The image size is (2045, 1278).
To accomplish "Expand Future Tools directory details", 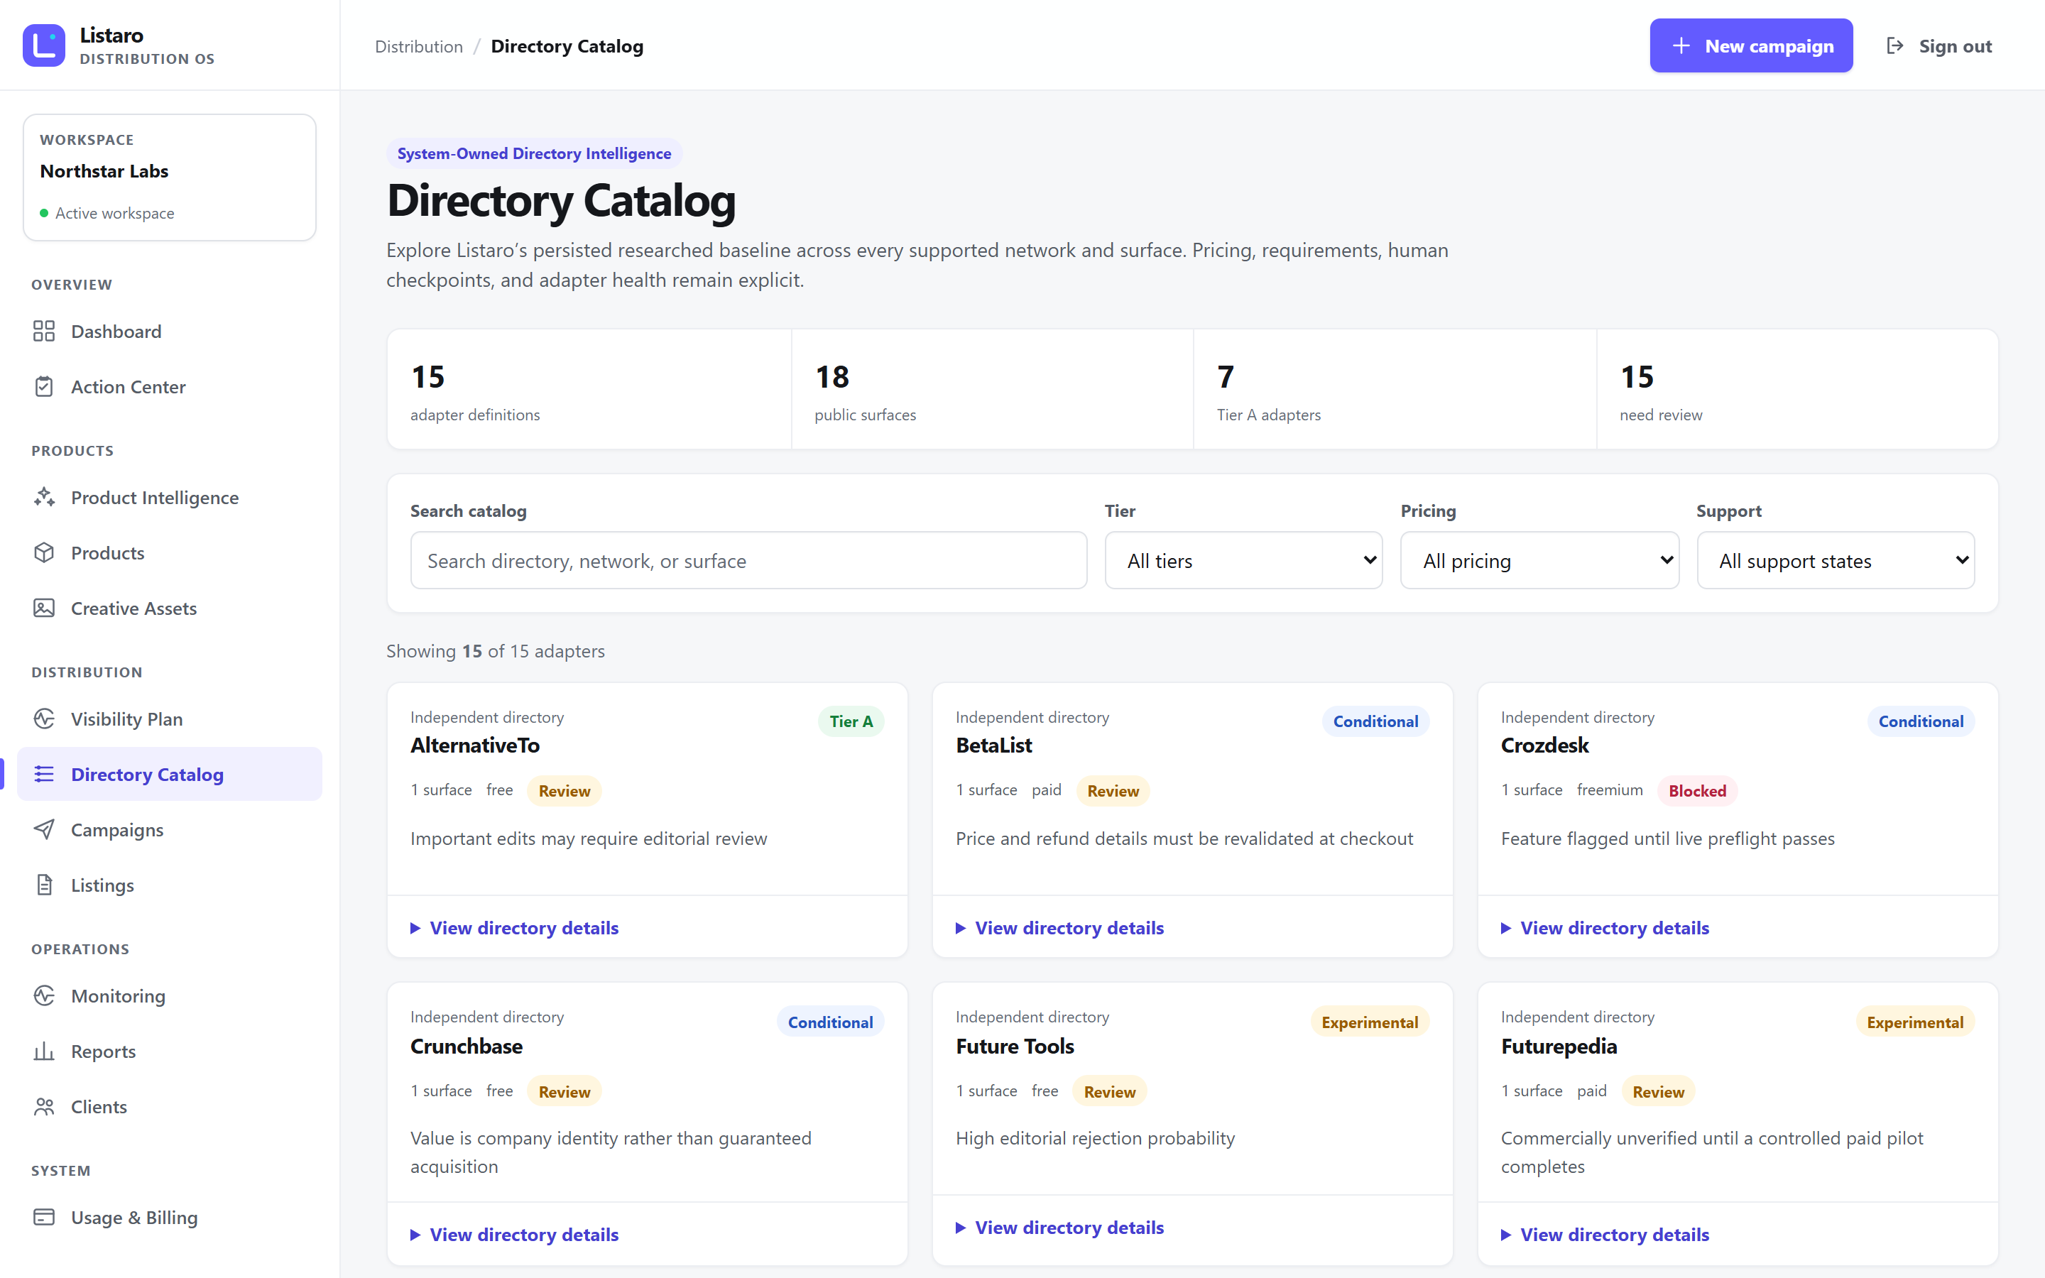I will coord(1059,1228).
